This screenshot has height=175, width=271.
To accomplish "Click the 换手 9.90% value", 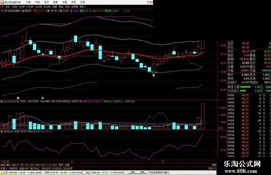I will pyautogui.click(x=245, y=75).
